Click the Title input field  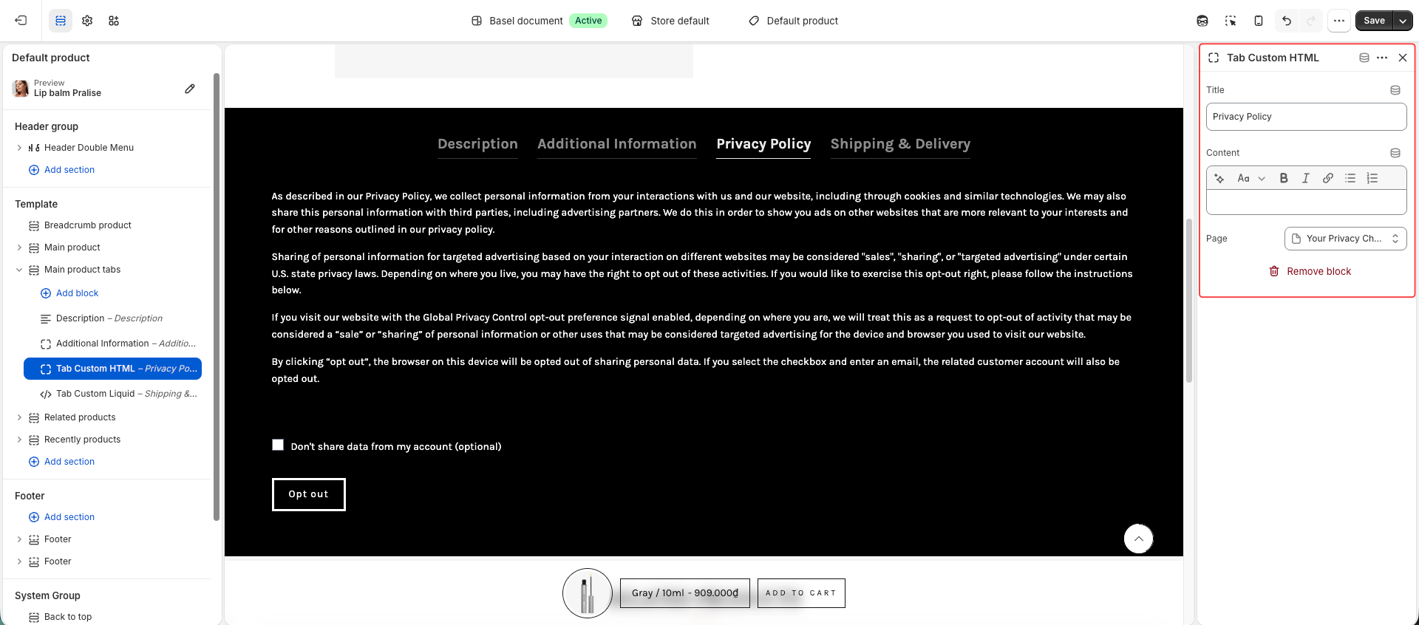tap(1306, 117)
